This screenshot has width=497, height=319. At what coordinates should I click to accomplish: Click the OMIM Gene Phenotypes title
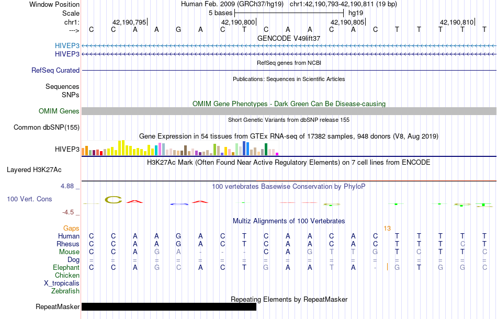click(x=289, y=104)
